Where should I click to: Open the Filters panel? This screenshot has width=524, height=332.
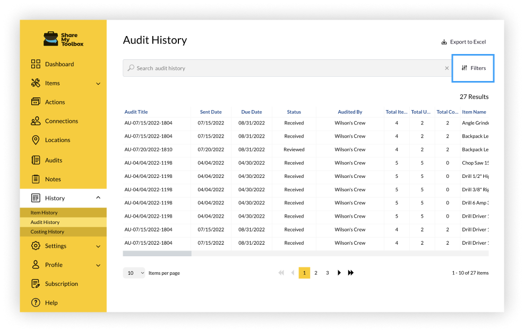tap(473, 68)
